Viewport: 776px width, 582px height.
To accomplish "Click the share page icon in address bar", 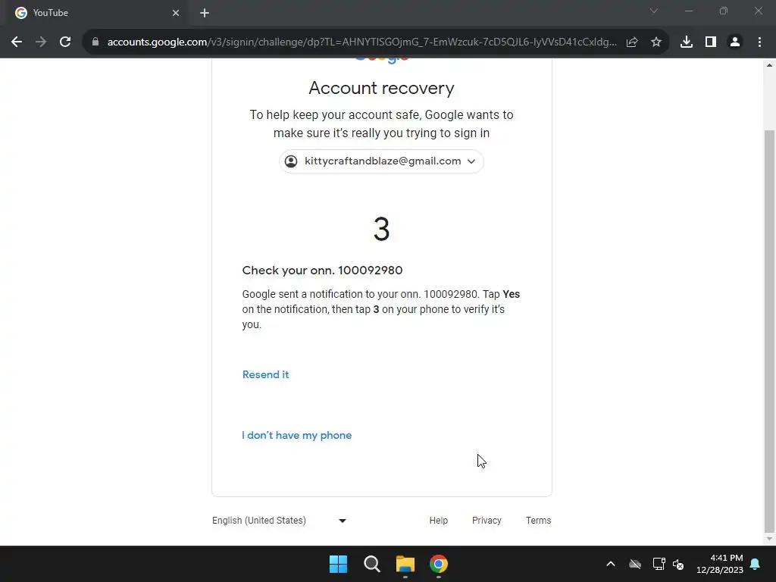I will 632,42.
